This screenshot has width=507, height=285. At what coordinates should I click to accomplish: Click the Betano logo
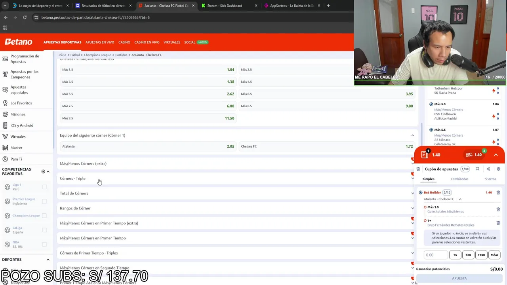[18, 42]
